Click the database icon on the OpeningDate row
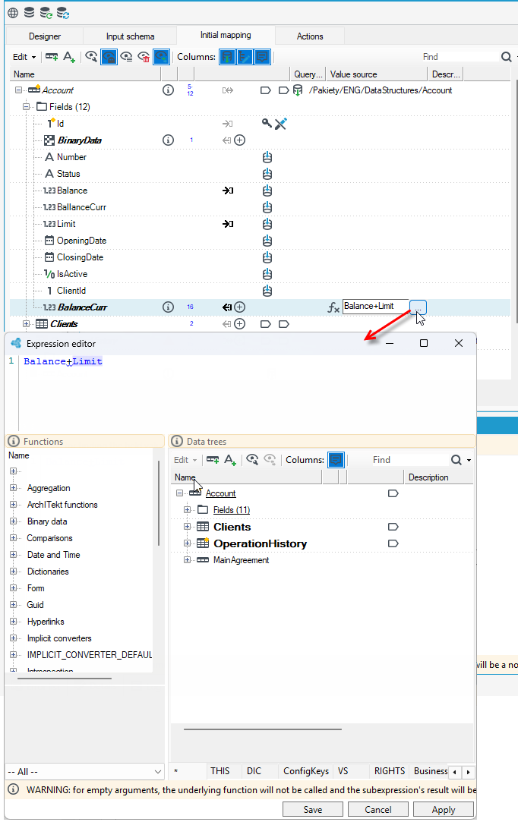The image size is (518, 822). [x=267, y=241]
